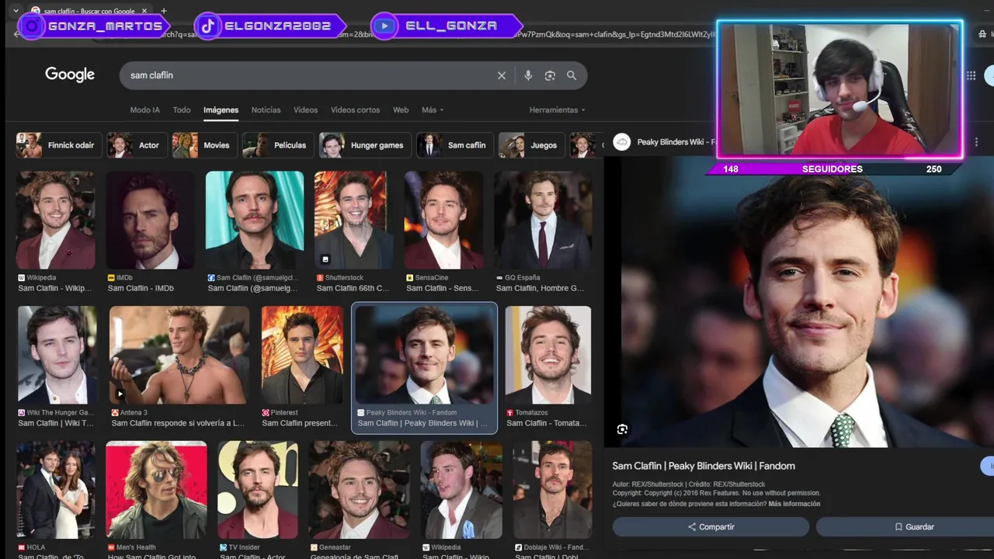Open the tab search arrow in title bar
Screen dimensions: 994x559
(x=16, y=11)
